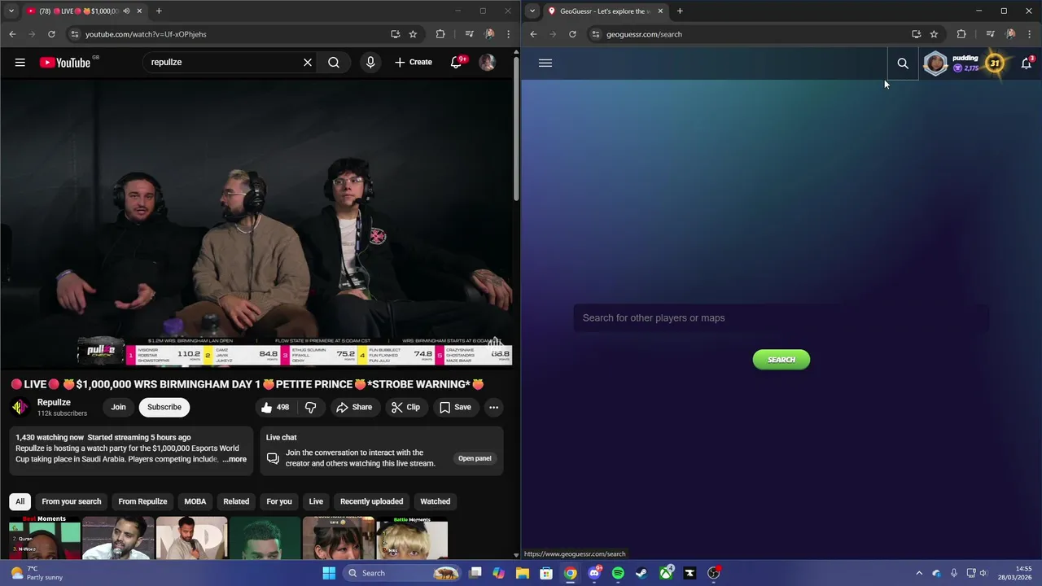
Task: Subscribe to the Repullze channel
Action: [164, 407]
